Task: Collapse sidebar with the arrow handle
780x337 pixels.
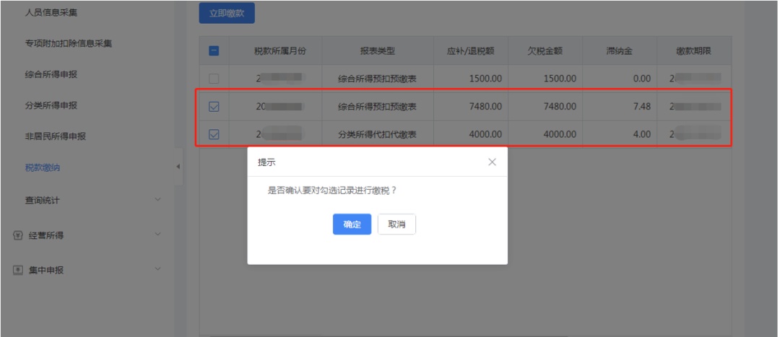Action: 178,167
